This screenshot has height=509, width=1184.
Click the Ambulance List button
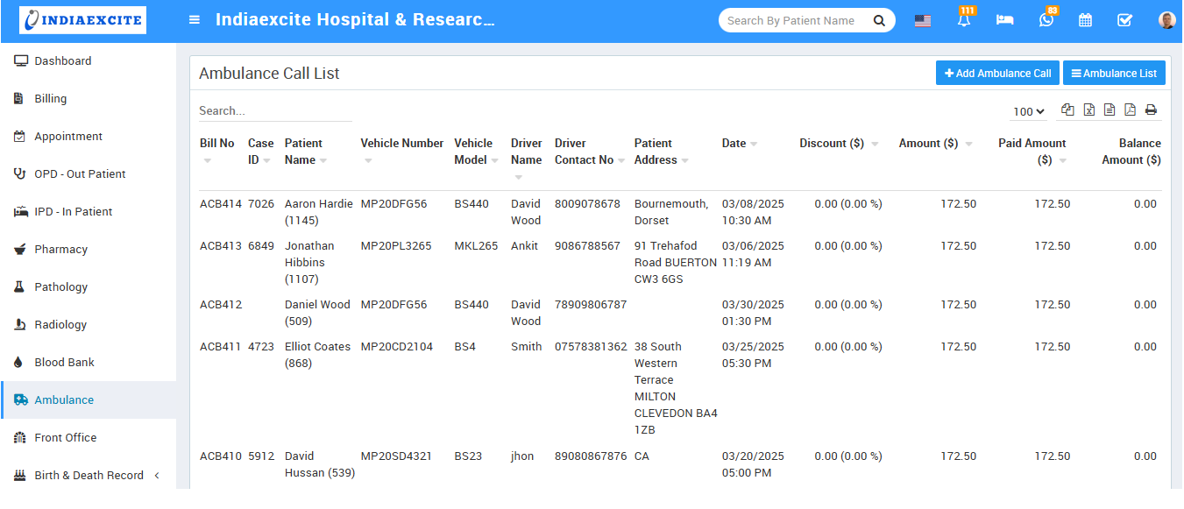click(1114, 74)
